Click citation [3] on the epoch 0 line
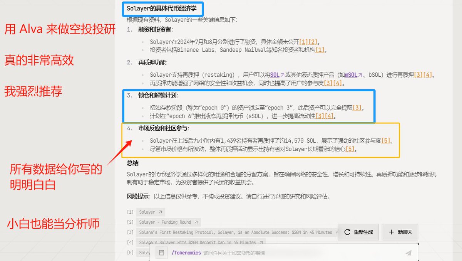The image size is (462, 261). click(x=357, y=108)
